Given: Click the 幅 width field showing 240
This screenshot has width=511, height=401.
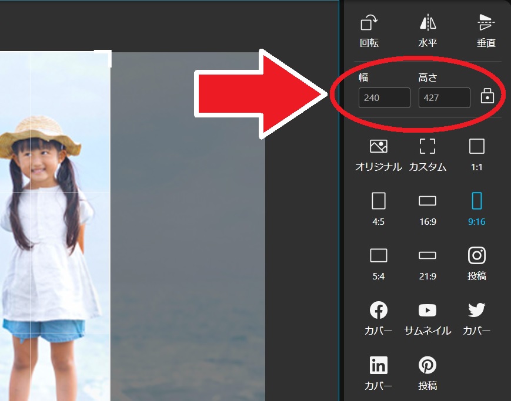Looking at the screenshot, I should (384, 97).
